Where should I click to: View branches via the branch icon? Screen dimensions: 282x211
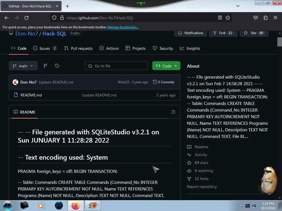point(45,66)
